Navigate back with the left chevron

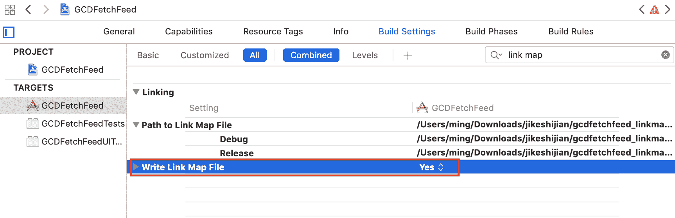(x=28, y=9)
